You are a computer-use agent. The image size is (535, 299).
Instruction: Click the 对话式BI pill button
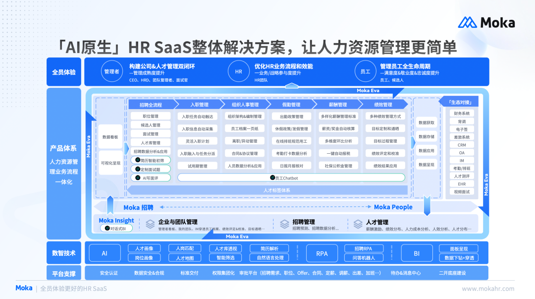pyautogui.click(x=116, y=228)
